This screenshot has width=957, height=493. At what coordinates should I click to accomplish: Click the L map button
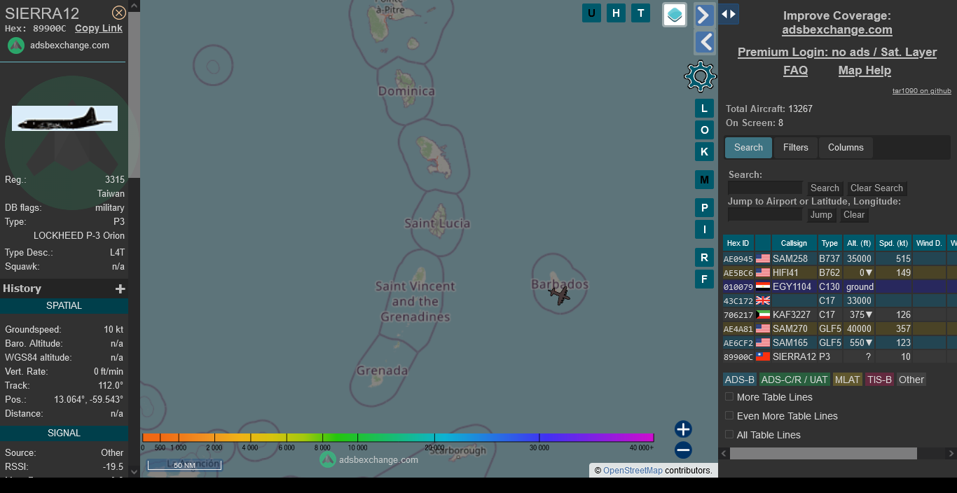tap(705, 108)
